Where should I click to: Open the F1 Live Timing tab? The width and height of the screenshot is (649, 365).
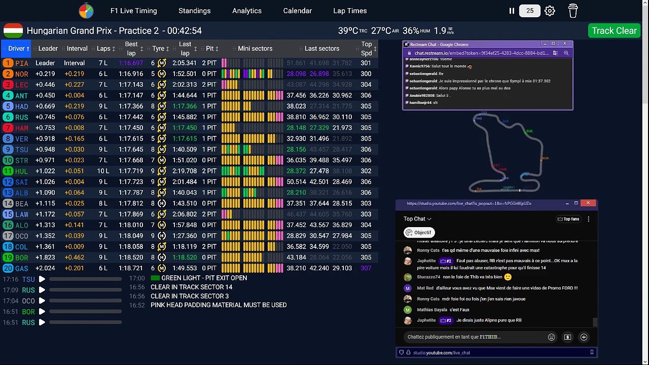pyautogui.click(x=134, y=11)
